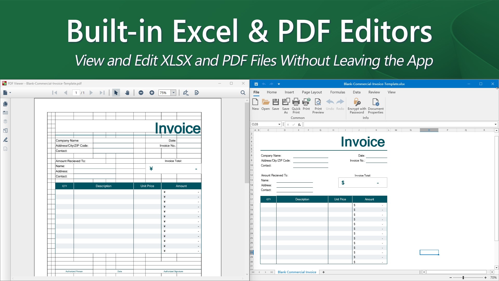Viewport: 499px width, 281px height.
Task: Expand the formula bar dropdown arrow
Action: (495, 124)
